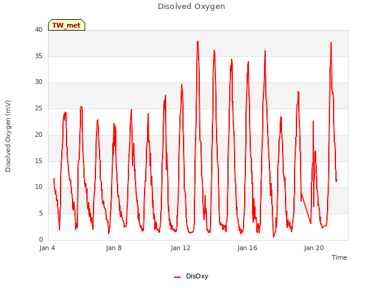This screenshot has width=384, height=288.
Task: Click the y-axis value 20
Action: [x=38, y=134]
